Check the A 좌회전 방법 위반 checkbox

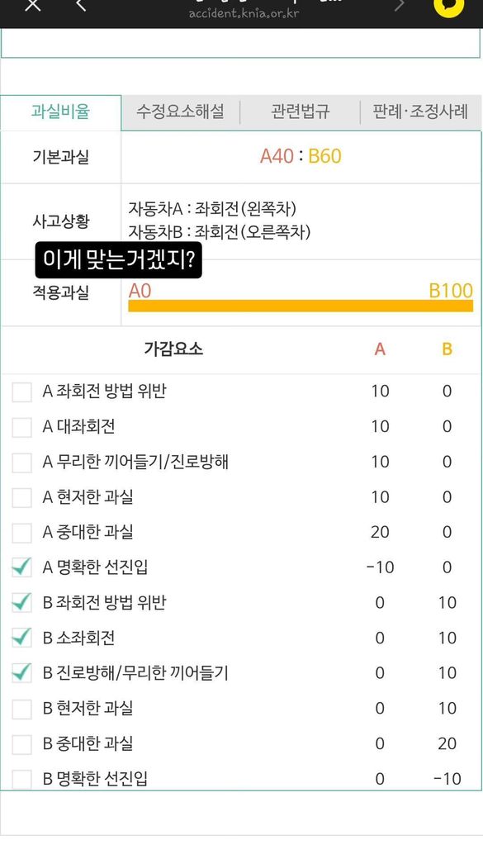point(22,392)
